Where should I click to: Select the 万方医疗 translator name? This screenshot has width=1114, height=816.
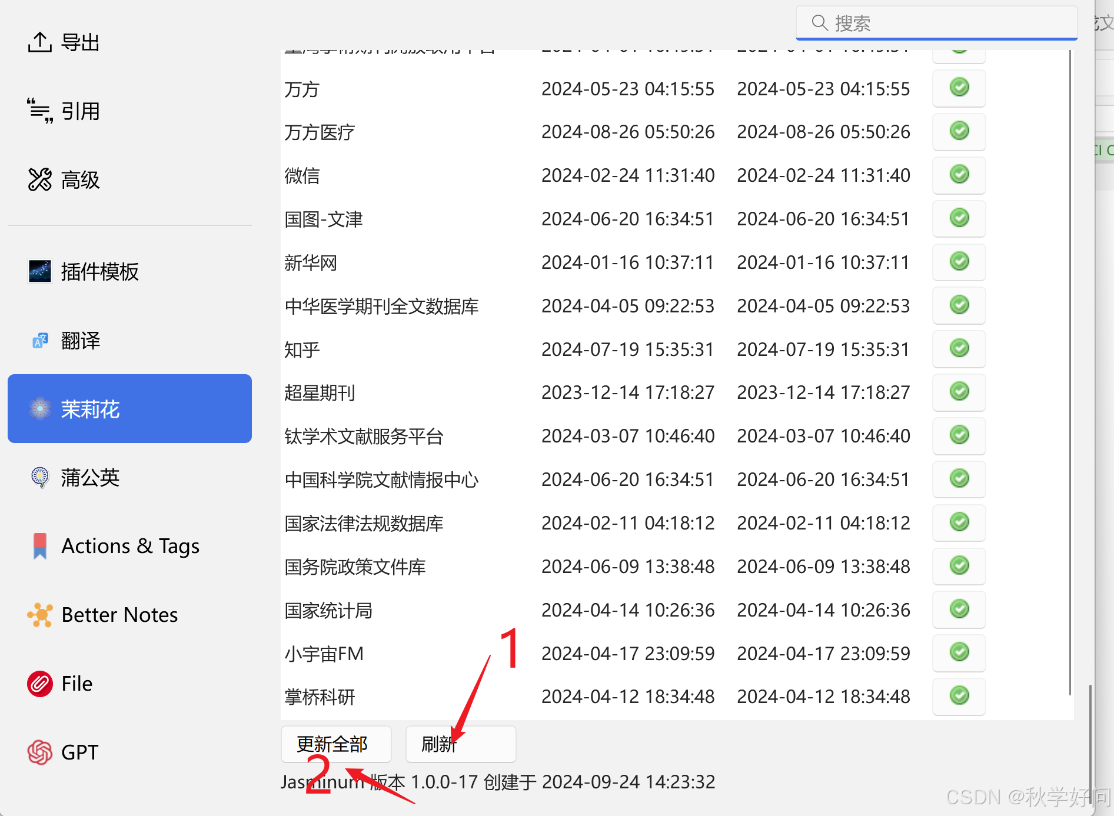[x=320, y=132]
